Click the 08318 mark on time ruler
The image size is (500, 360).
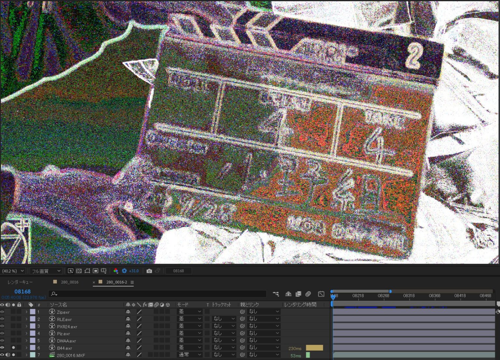tap(409, 296)
